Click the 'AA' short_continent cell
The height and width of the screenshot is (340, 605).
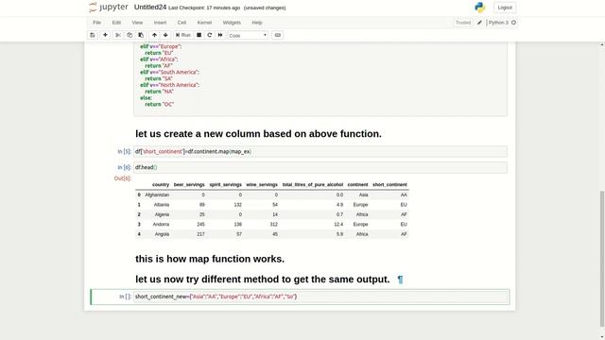point(404,195)
